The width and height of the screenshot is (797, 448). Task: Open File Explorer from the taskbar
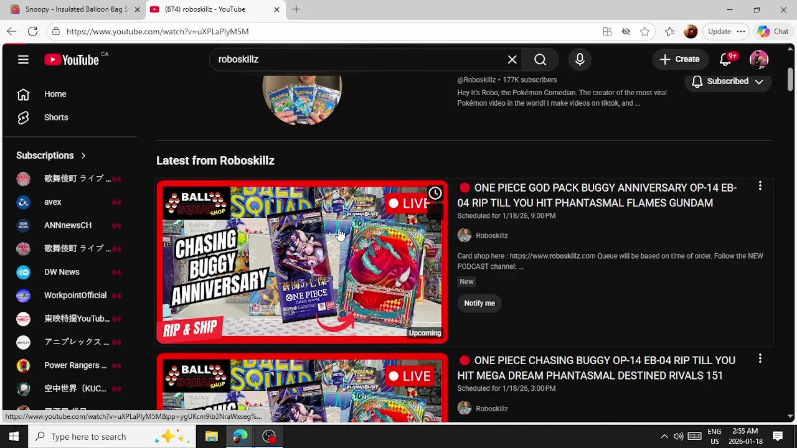click(211, 436)
